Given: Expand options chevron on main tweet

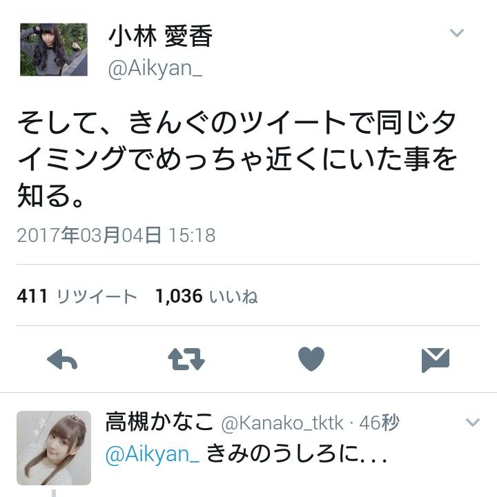Looking at the screenshot, I should coord(457,32).
